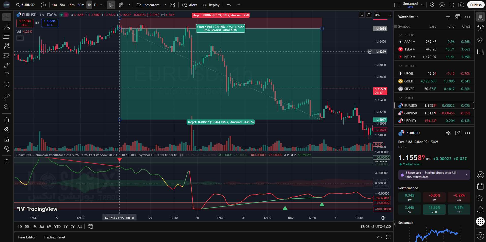
Task: Open the Pine Editor tab
Action: 27,237
